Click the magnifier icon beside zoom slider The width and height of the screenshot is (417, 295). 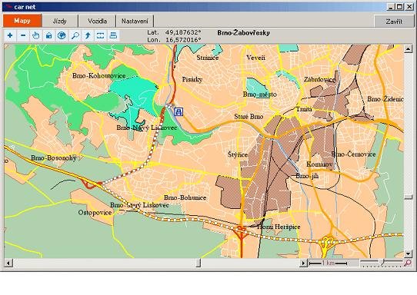click(408, 263)
